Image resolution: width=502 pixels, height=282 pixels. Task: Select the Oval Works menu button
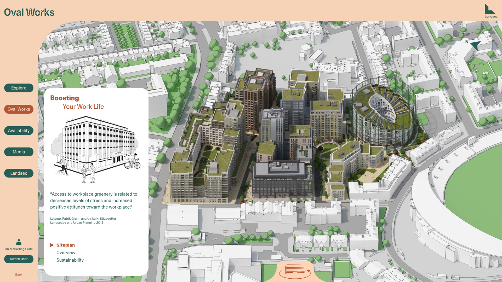tap(19, 109)
